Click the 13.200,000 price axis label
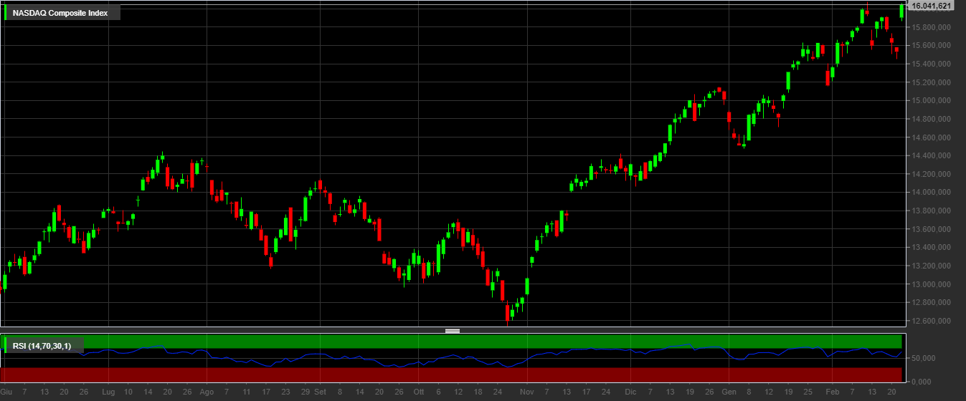The height and width of the screenshot is (401, 966). click(931, 266)
